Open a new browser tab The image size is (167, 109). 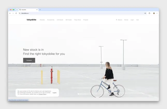[40, 10]
